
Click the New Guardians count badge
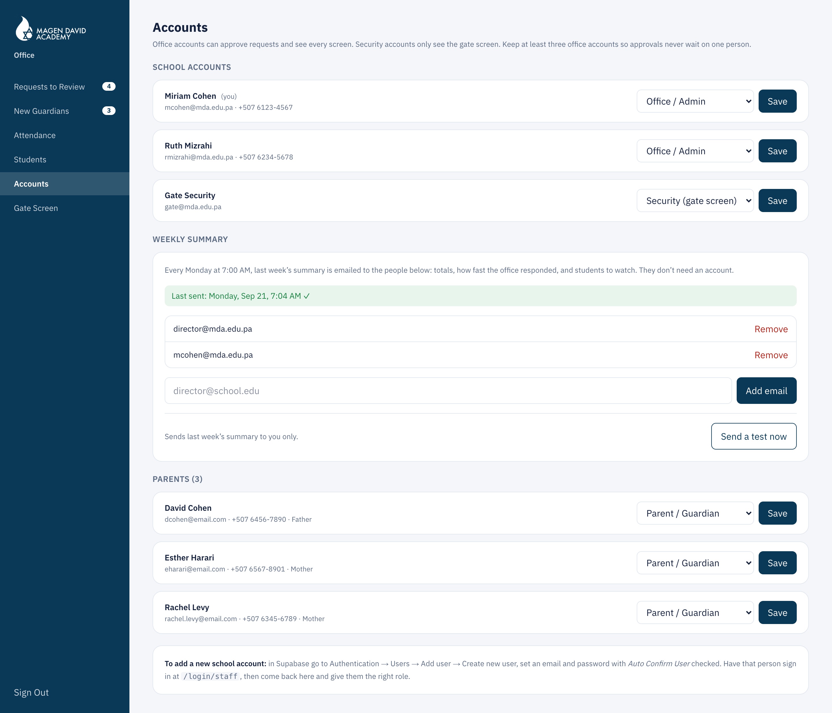click(109, 111)
